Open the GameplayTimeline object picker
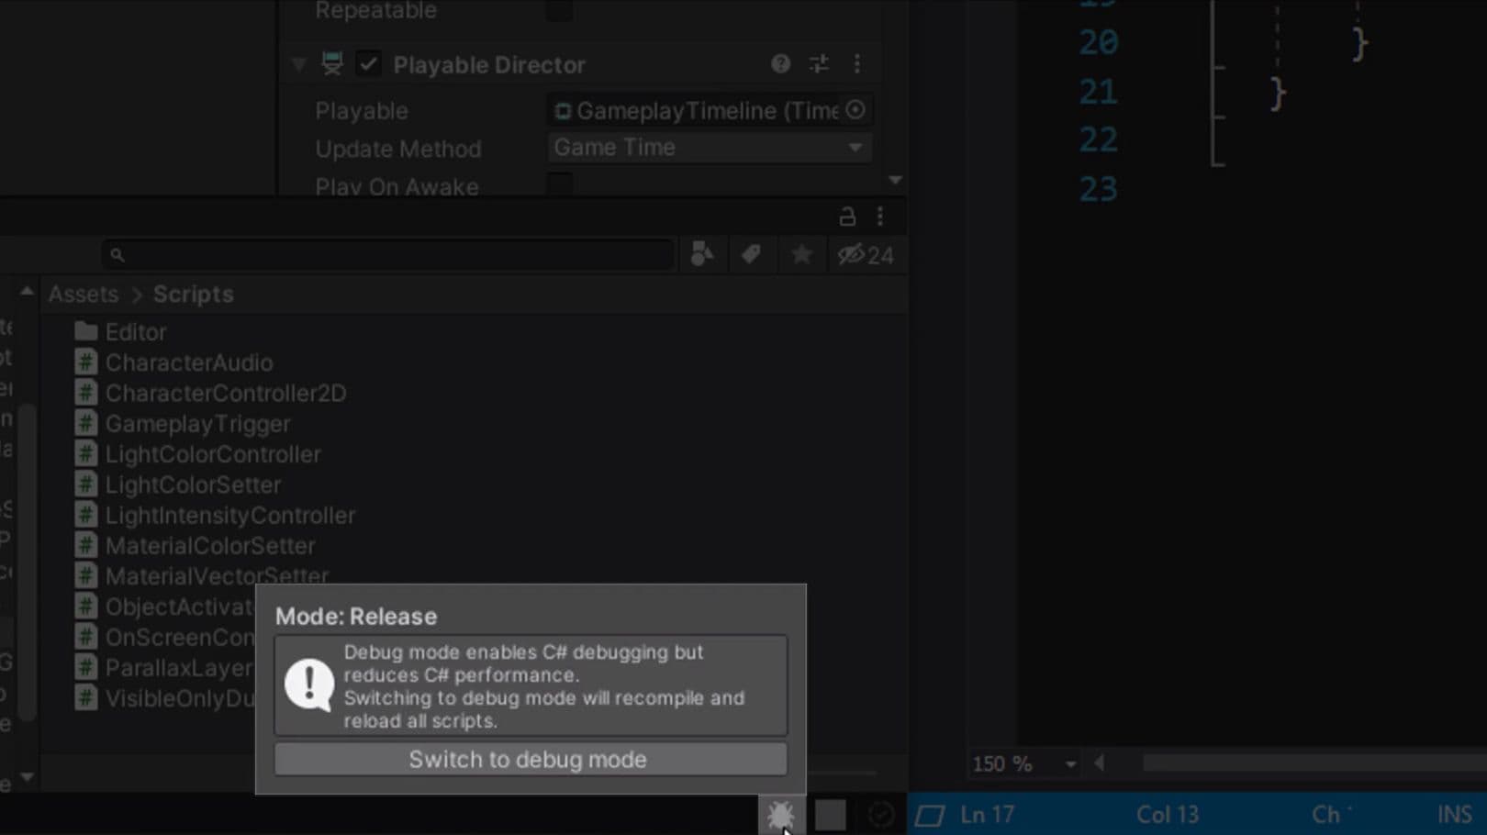This screenshot has height=835, width=1487. (x=855, y=110)
